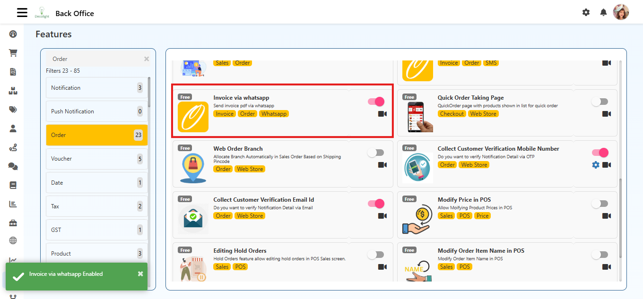Image resolution: width=643 pixels, height=299 pixels.
Task: Click the price tags sidebar icon
Action: [x=13, y=110]
